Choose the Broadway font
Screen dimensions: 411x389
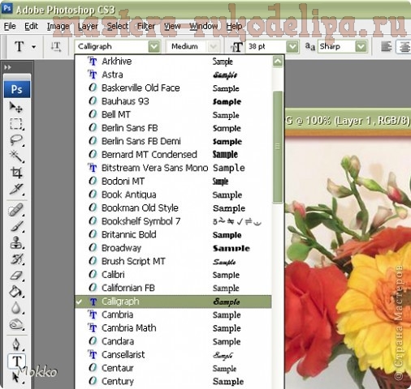(x=173, y=248)
